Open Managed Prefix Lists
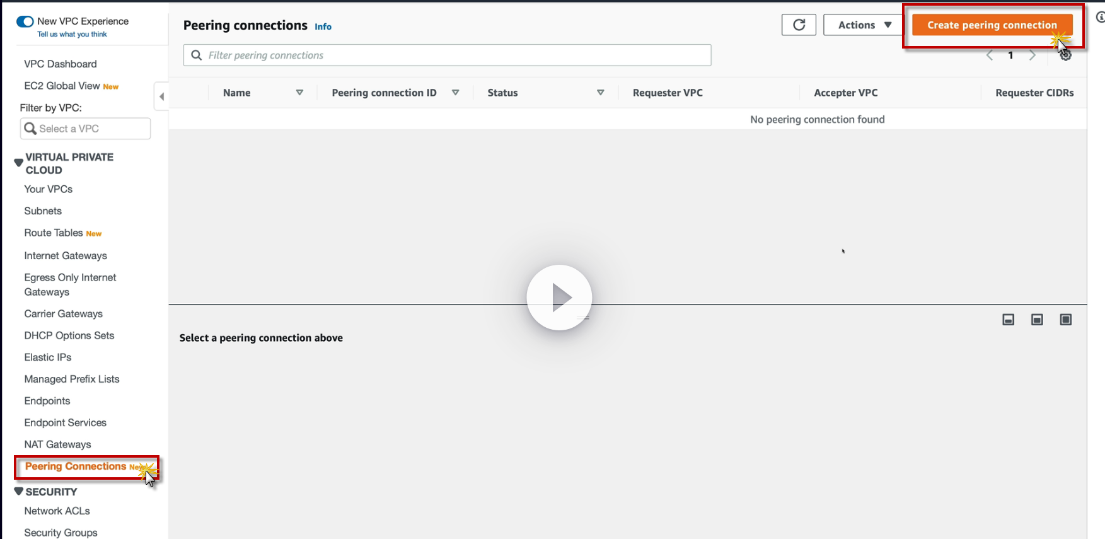The image size is (1105, 539). tap(72, 379)
